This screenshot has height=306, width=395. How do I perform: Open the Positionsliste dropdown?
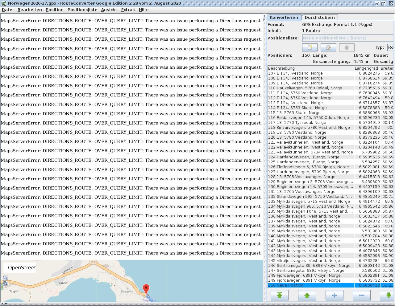click(x=347, y=38)
